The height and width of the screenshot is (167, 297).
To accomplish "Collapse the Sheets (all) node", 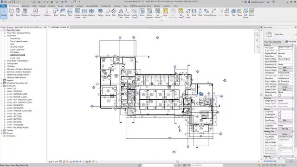I will 2,86.
